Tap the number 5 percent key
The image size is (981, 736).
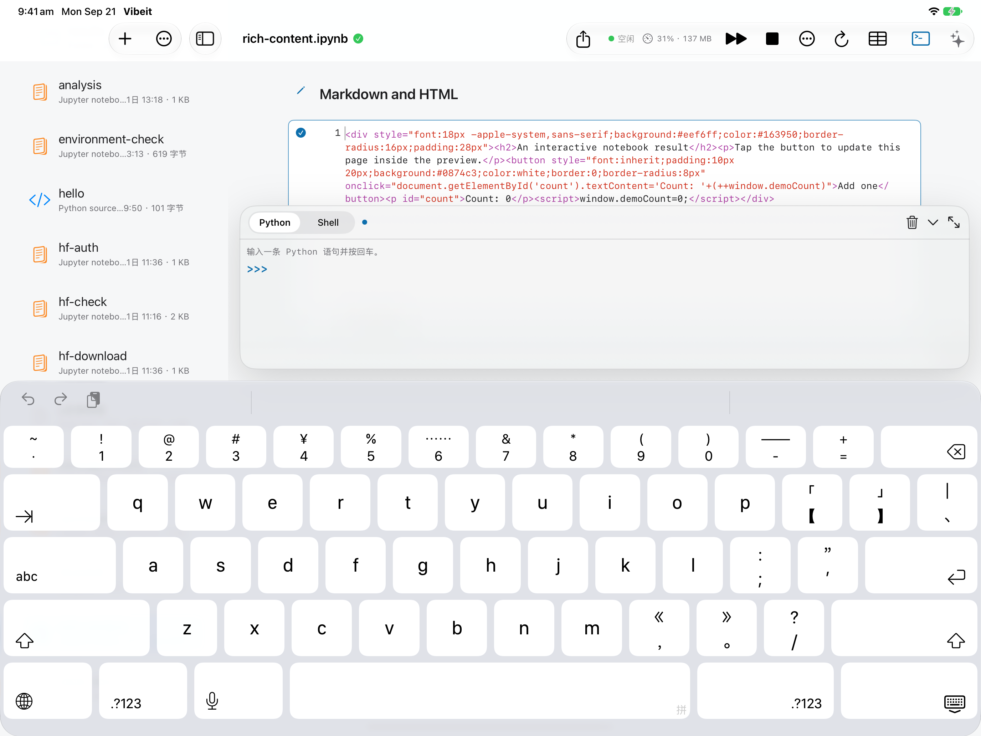pyautogui.click(x=371, y=447)
